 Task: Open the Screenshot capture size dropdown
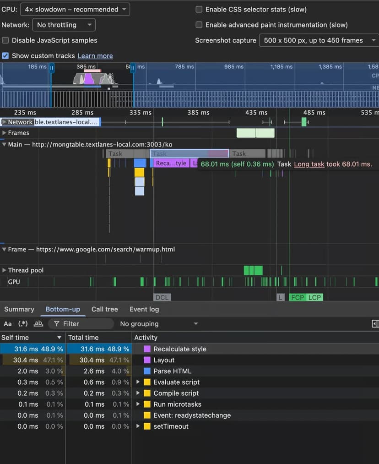point(319,40)
